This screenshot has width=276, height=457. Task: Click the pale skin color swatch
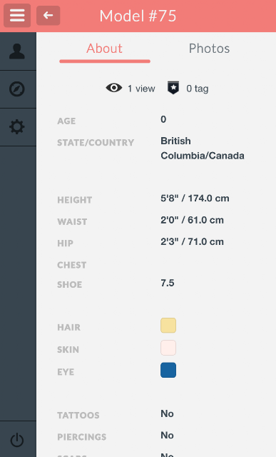point(168,348)
